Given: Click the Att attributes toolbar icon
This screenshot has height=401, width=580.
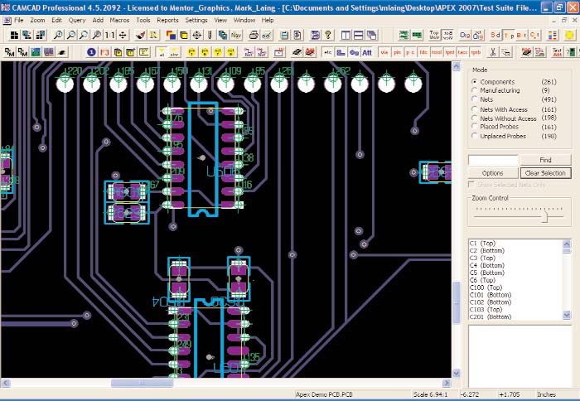Looking at the screenshot, I should tap(367, 52).
